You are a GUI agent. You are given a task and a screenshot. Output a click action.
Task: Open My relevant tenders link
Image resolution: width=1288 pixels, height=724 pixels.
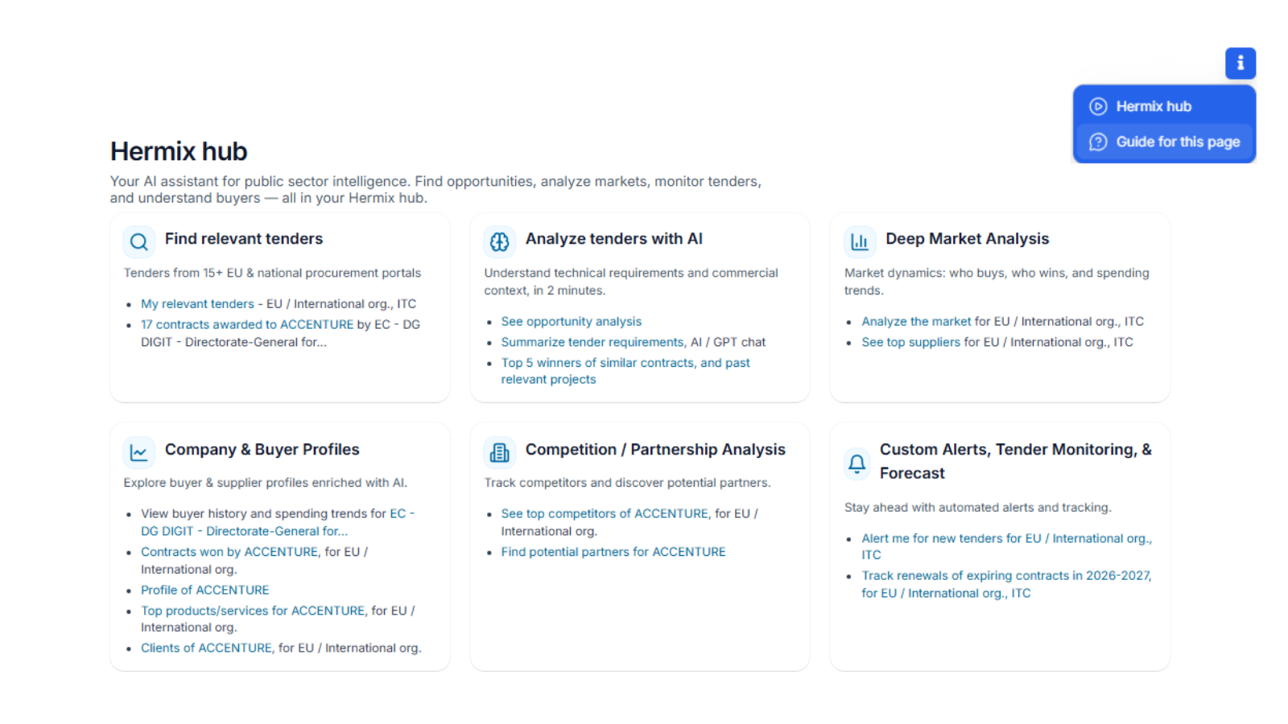[x=197, y=304]
